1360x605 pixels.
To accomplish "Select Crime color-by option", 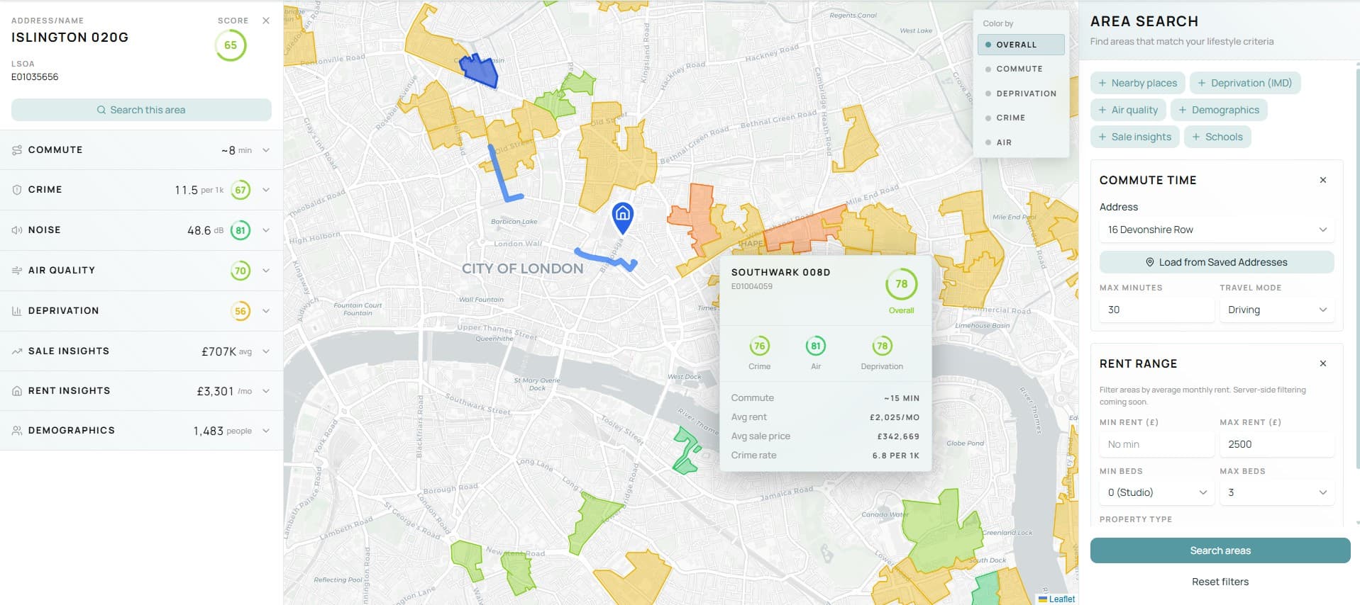I will [1010, 118].
